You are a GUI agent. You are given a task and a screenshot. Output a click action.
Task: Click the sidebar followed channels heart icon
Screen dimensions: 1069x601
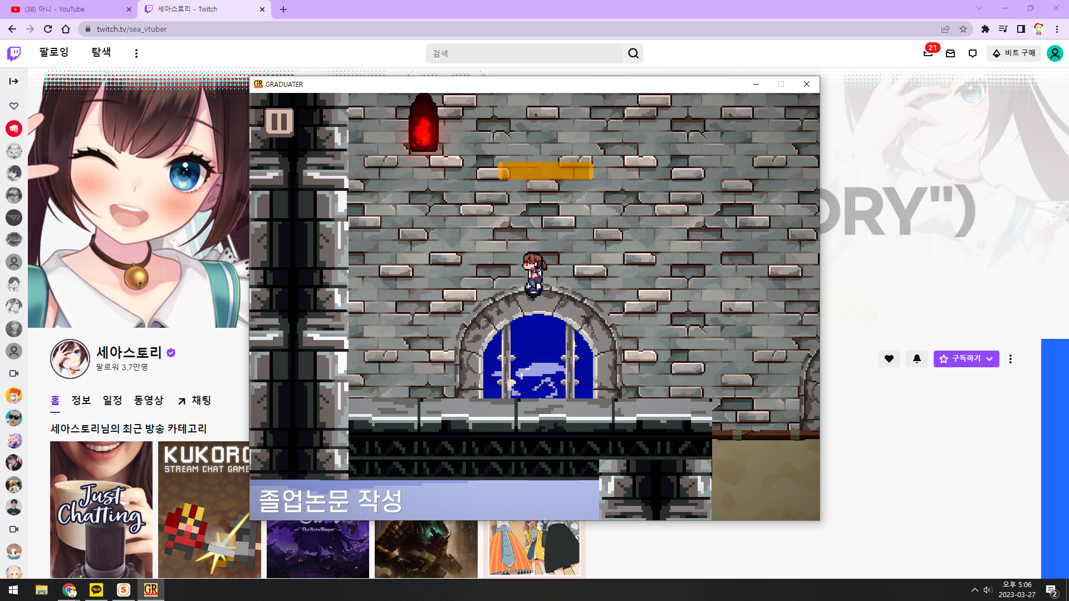(14, 106)
